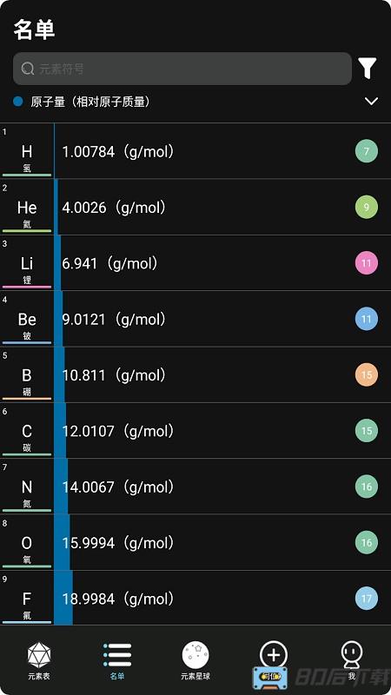This screenshot has height=695, width=391.
Task: Select the 名单 list icon
Action: click(117, 655)
